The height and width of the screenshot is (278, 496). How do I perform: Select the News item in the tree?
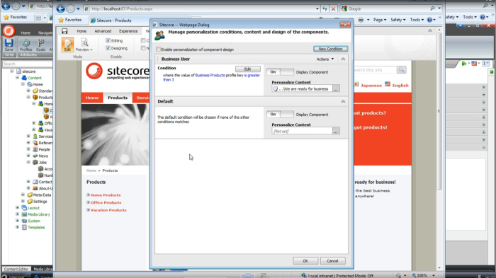pyautogui.click(x=43, y=156)
